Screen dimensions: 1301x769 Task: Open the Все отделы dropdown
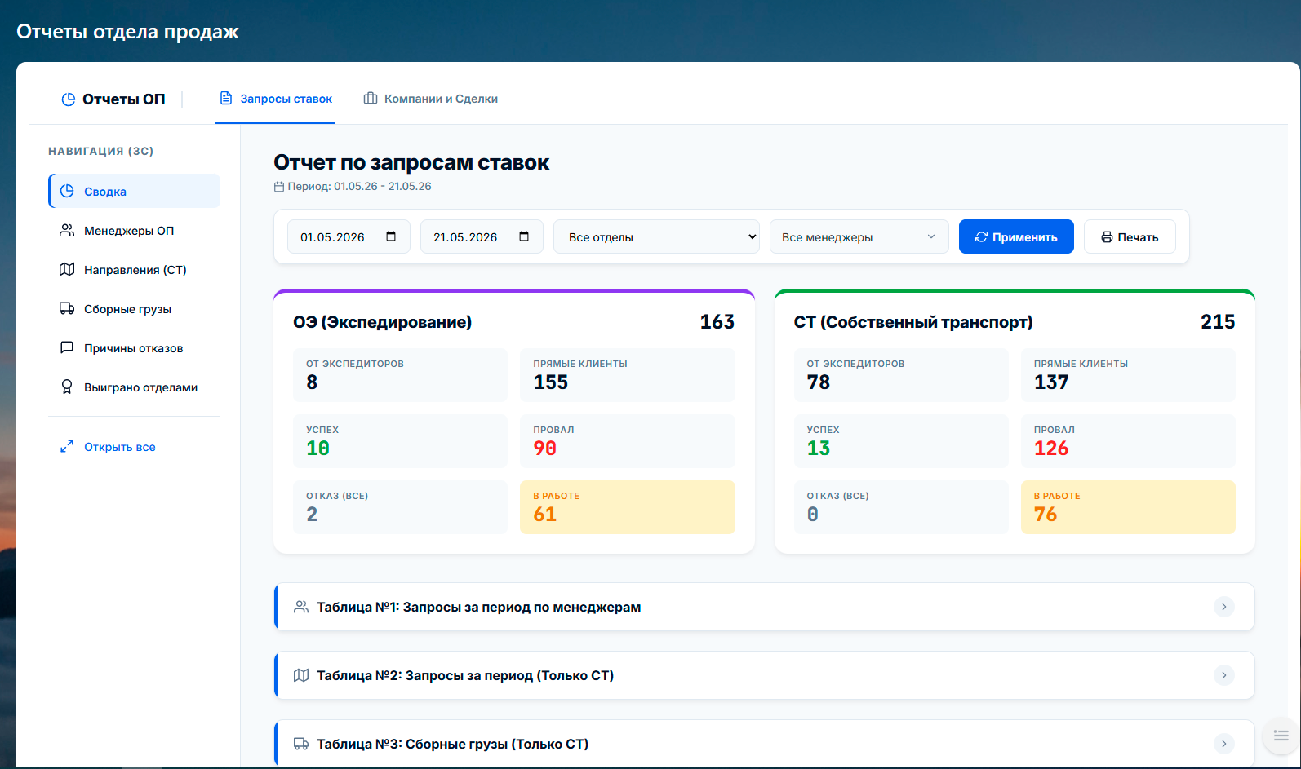click(x=656, y=236)
